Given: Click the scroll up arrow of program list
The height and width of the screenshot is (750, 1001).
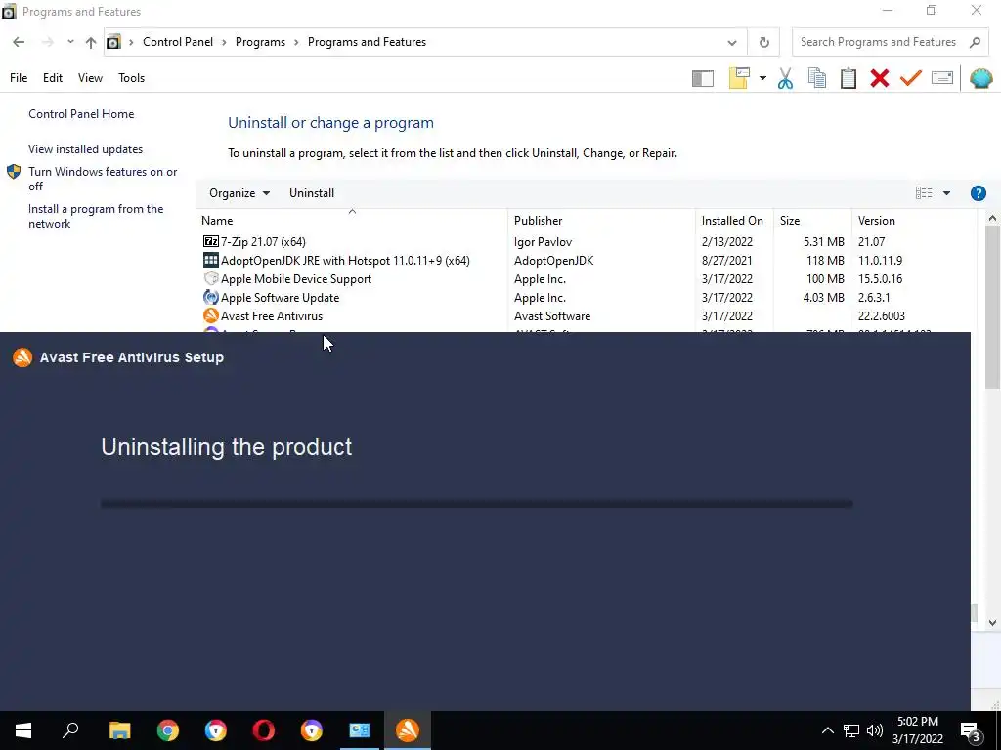Looking at the screenshot, I should coord(992,218).
